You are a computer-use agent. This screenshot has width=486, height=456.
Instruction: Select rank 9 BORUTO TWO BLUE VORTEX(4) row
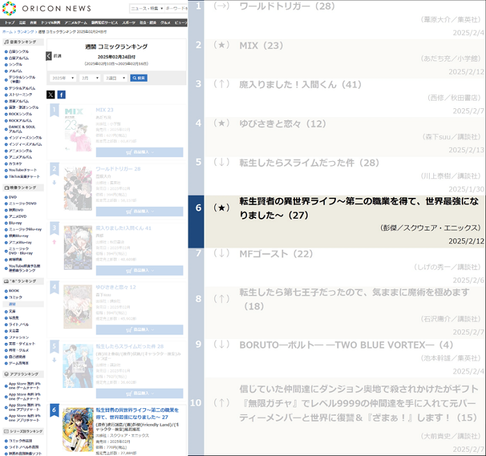tap(337, 358)
